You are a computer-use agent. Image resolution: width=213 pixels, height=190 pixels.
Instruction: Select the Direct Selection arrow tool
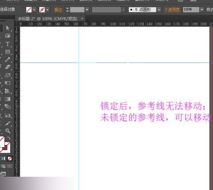click(x=8, y=28)
